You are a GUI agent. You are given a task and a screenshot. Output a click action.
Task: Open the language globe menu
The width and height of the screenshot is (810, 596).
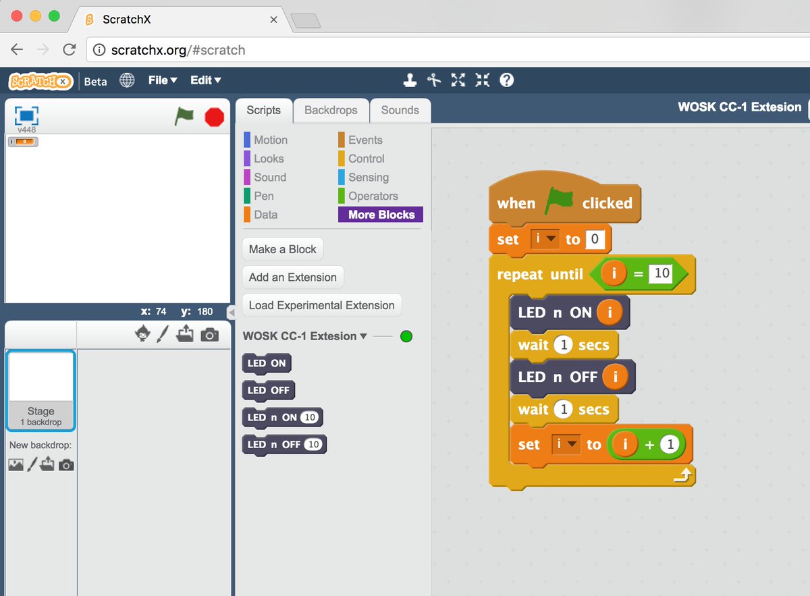coord(127,80)
